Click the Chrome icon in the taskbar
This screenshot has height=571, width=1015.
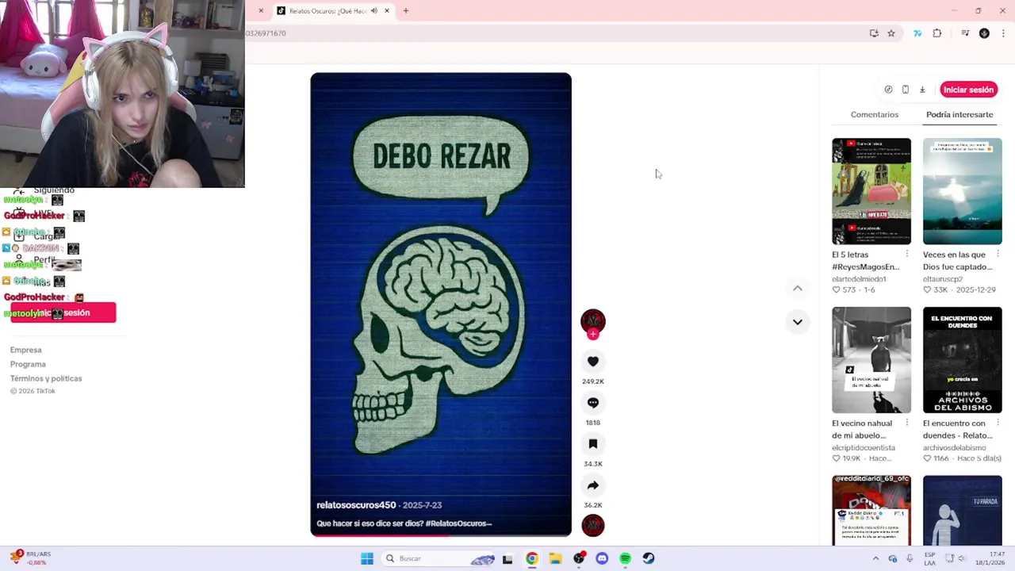tap(532, 558)
